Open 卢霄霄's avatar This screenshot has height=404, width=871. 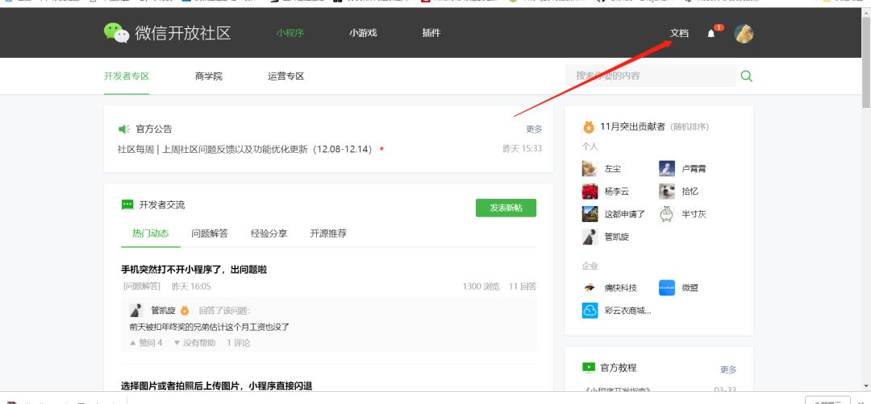click(x=667, y=168)
